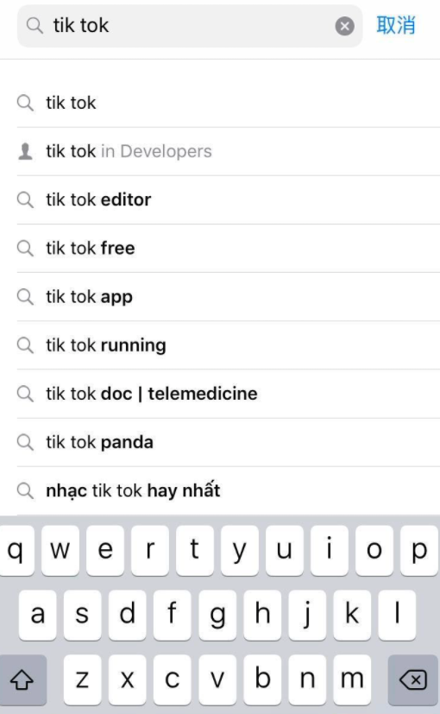This screenshot has width=440, height=714.
Task: Open 'tik tok app' suggestion
Action: coord(229,297)
